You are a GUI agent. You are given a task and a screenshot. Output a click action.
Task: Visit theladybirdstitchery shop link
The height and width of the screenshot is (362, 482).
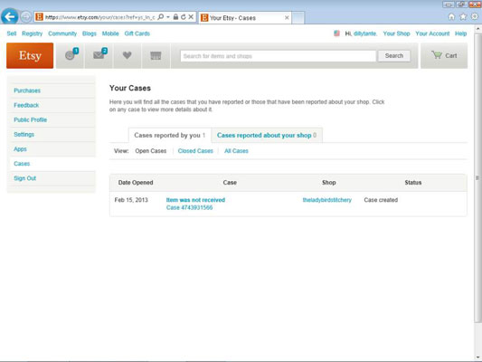coord(327,200)
